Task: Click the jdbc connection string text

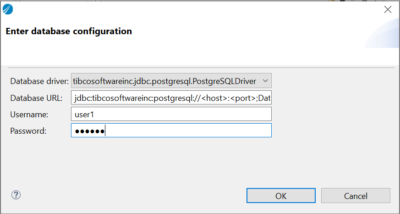Action: click(173, 98)
